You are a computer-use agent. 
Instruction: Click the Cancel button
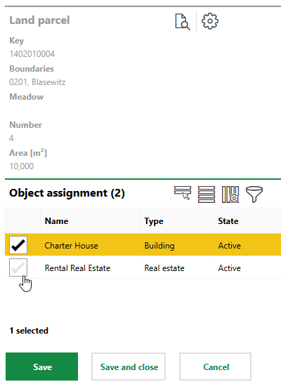pos(215,367)
